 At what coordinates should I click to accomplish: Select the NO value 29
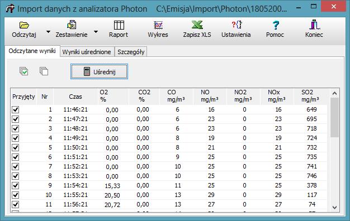211,195
